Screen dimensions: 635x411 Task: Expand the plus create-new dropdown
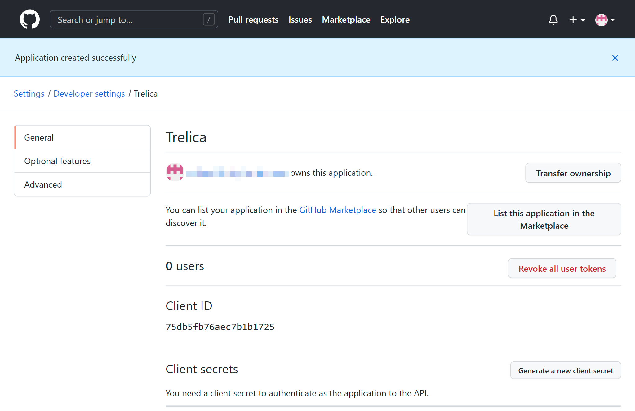click(577, 20)
